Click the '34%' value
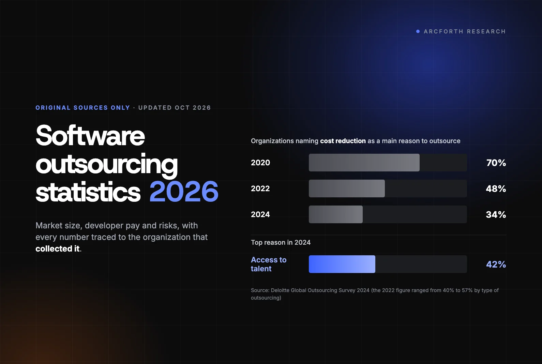This screenshot has width=542, height=364. point(496,215)
